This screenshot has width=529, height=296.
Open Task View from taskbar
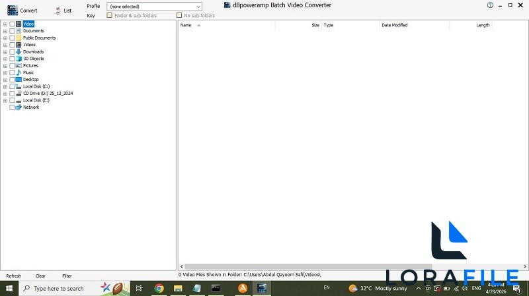click(x=139, y=288)
